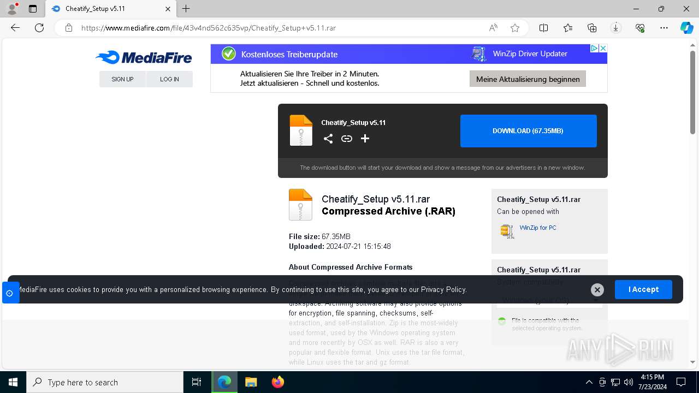Add page to favorites with star icon
The image size is (699, 393).
click(515, 28)
